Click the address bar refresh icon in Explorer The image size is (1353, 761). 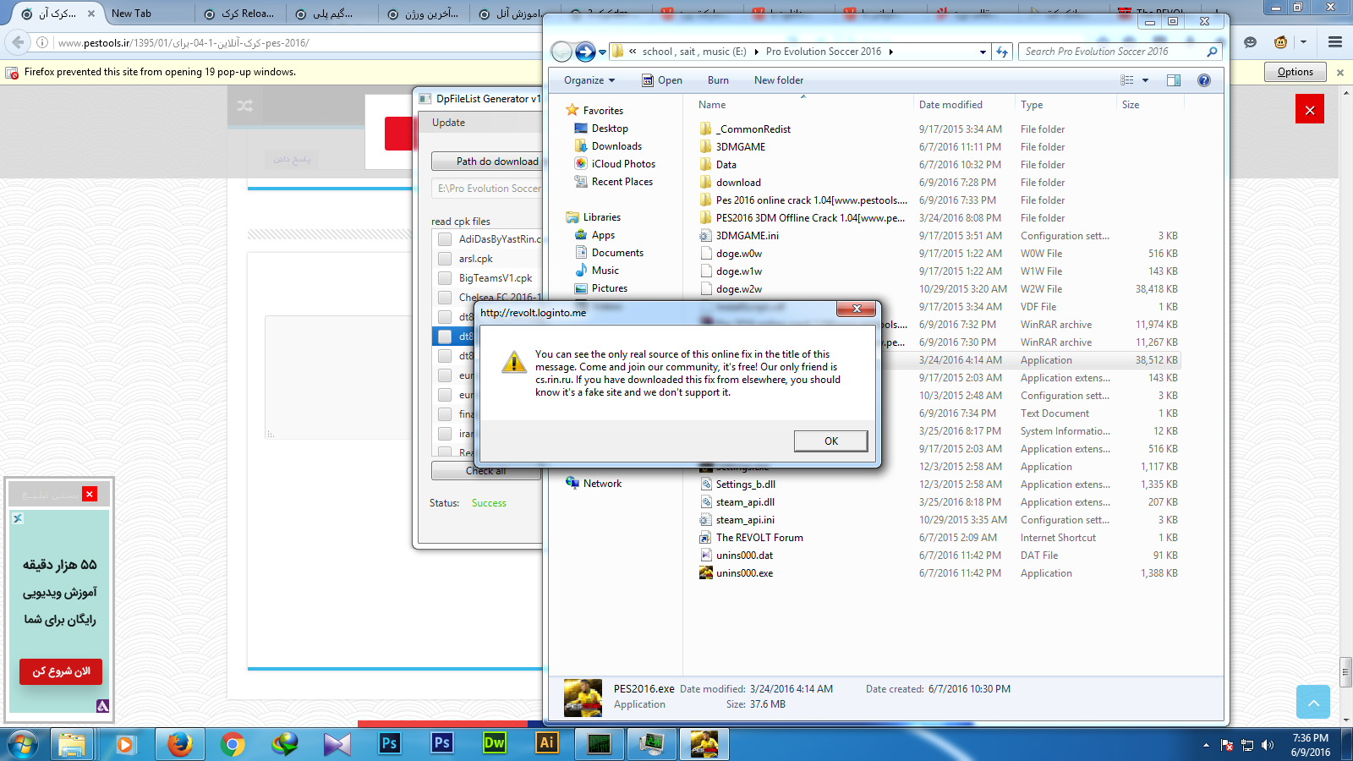click(x=1002, y=52)
